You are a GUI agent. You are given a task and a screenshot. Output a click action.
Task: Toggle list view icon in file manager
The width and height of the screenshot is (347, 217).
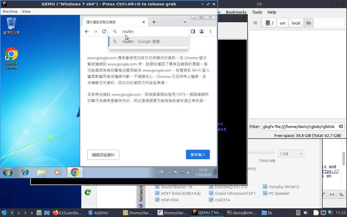tap(255, 23)
